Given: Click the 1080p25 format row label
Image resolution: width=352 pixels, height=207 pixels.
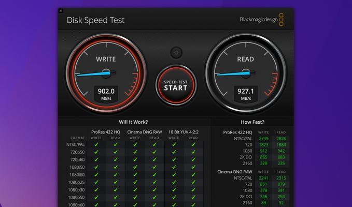Looking at the screenshot, I should tap(76, 182).
